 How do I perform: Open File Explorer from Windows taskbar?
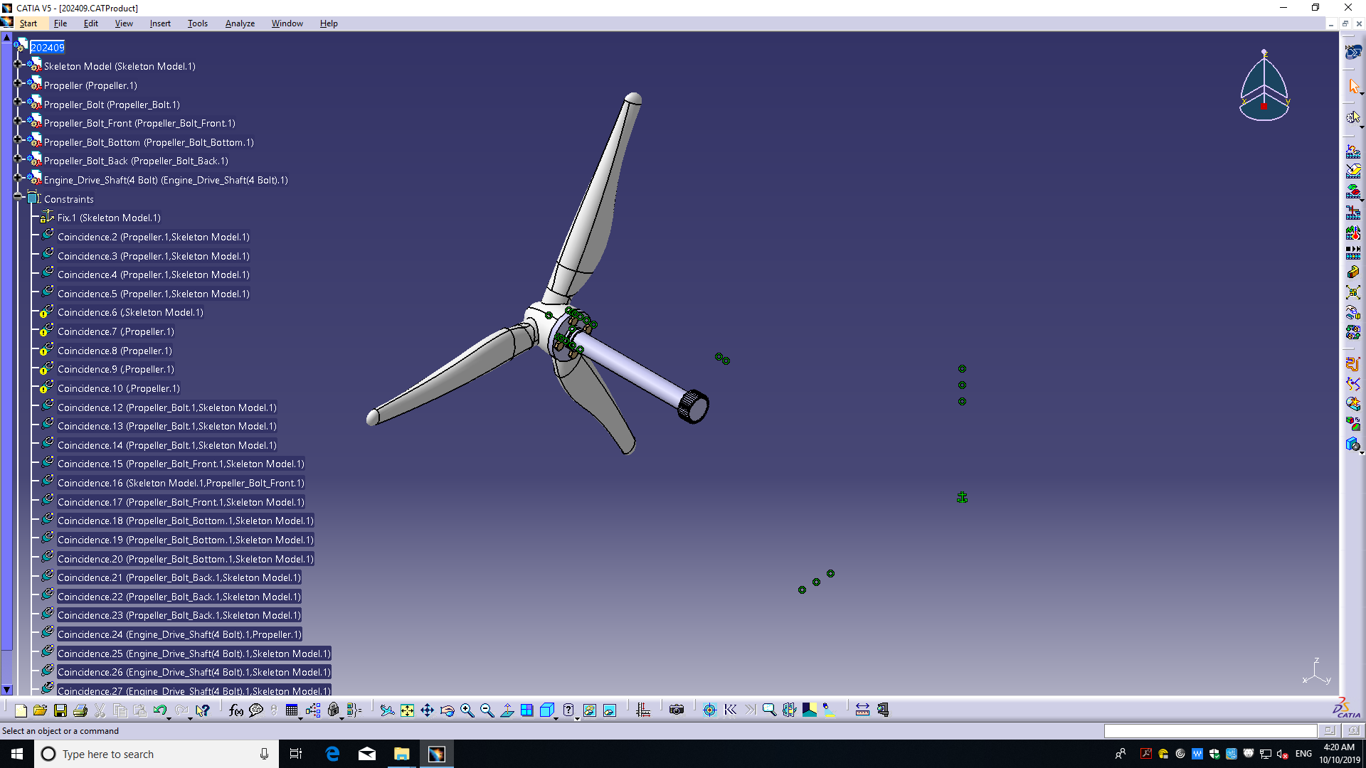[x=402, y=754]
